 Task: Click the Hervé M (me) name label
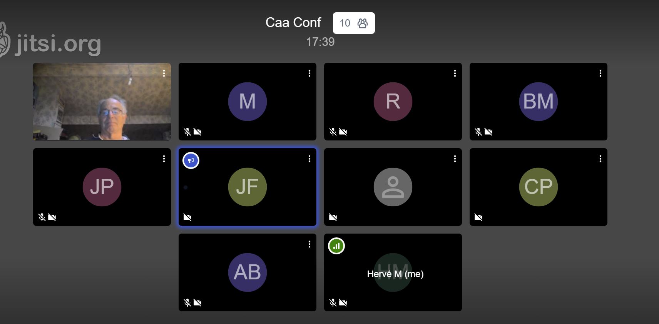tap(395, 274)
